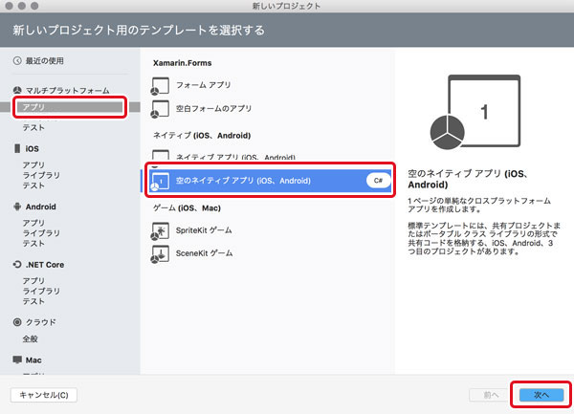Click the 空白フォームのアプリ template icon
The width and height of the screenshot is (574, 414).
pyautogui.click(x=160, y=109)
